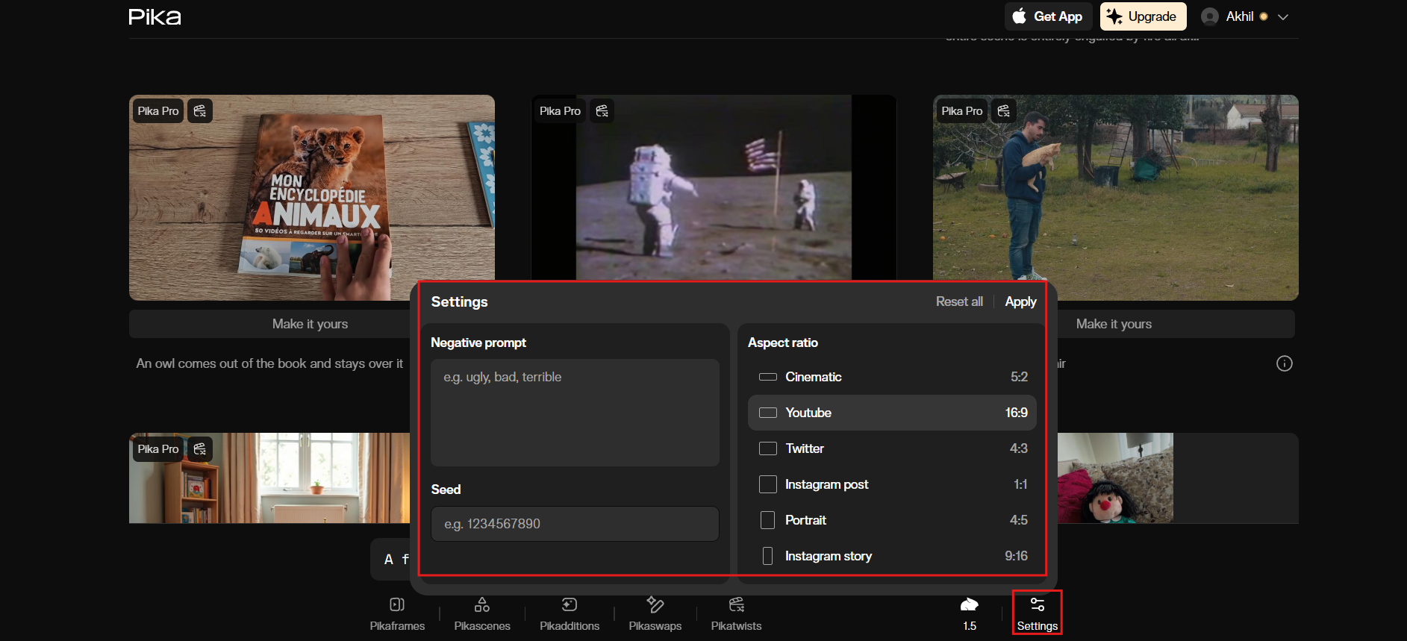
Task: Click the Pika Pro badge on the book video
Action: (x=158, y=111)
